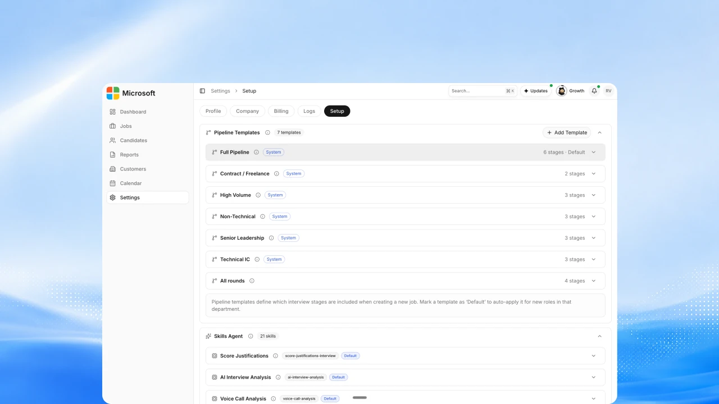The image size is (719, 404).
Task: Click info icon beside AI Interview Analysis
Action: coord(278,377)
